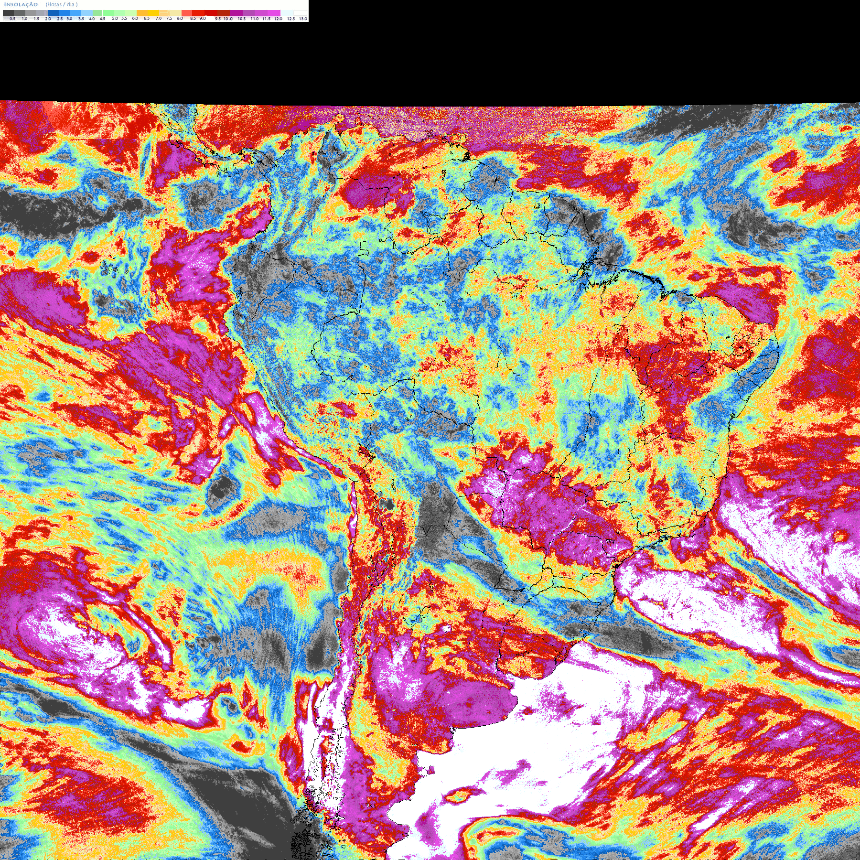This screenshot has width=860, height=860.
Task: Select the 8.0 legend value
Action: pos(180,18)
